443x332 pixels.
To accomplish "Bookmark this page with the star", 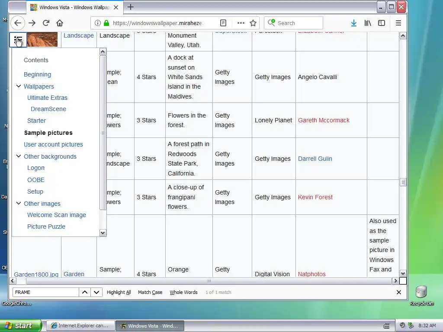I will [253, 23].
